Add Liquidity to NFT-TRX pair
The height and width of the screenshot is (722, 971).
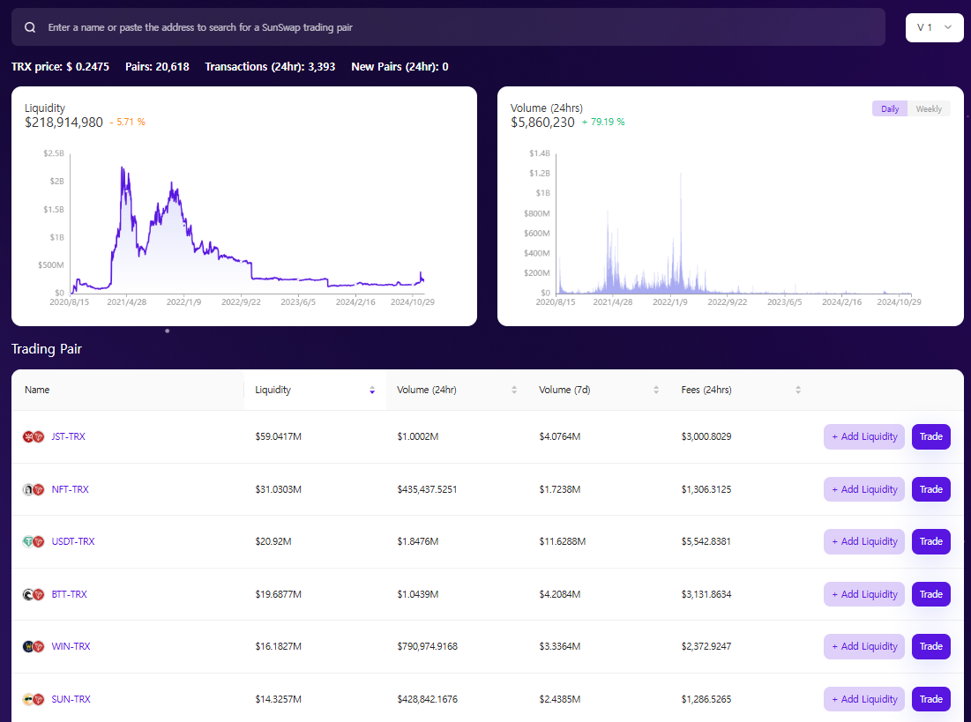pyautogui.click(x=864, y=489)
